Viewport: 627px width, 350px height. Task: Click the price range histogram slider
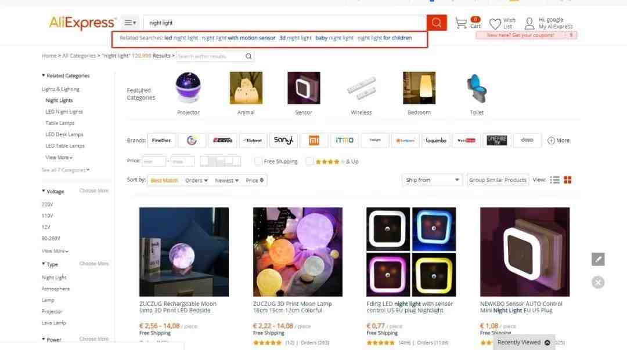[221, 161]
